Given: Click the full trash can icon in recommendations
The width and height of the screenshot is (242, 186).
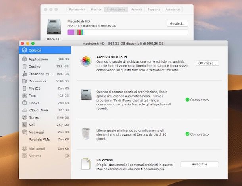Looking at the screenshot, I should click(86, 134).
